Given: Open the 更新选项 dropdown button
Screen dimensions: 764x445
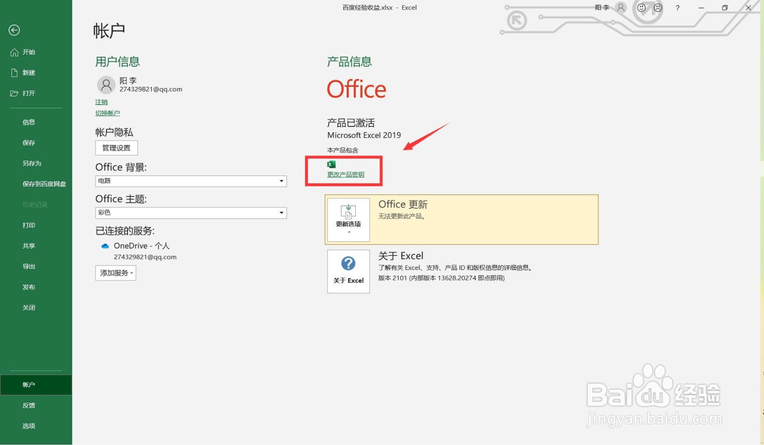Looking at the screenshot, I should 349,220.
